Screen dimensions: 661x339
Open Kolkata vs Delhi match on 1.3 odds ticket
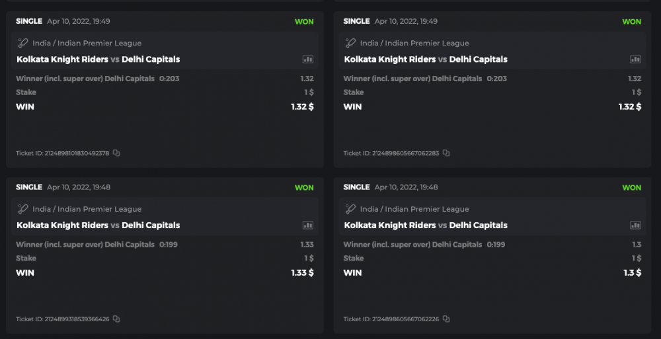[x=426, y=225]
